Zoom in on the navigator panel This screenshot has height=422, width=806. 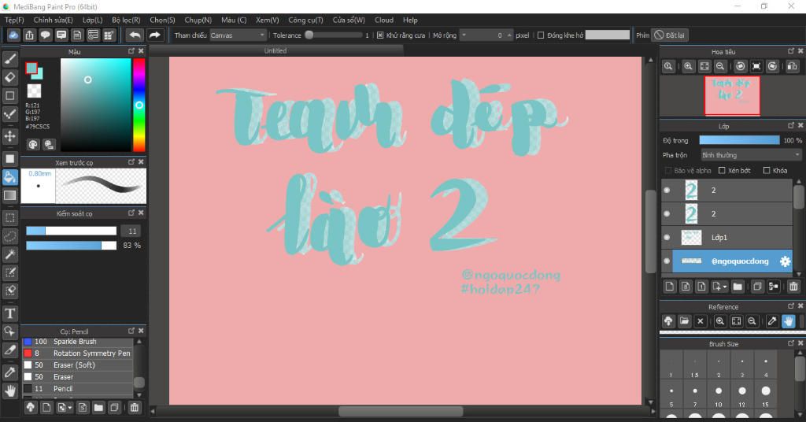pos(688,66)
